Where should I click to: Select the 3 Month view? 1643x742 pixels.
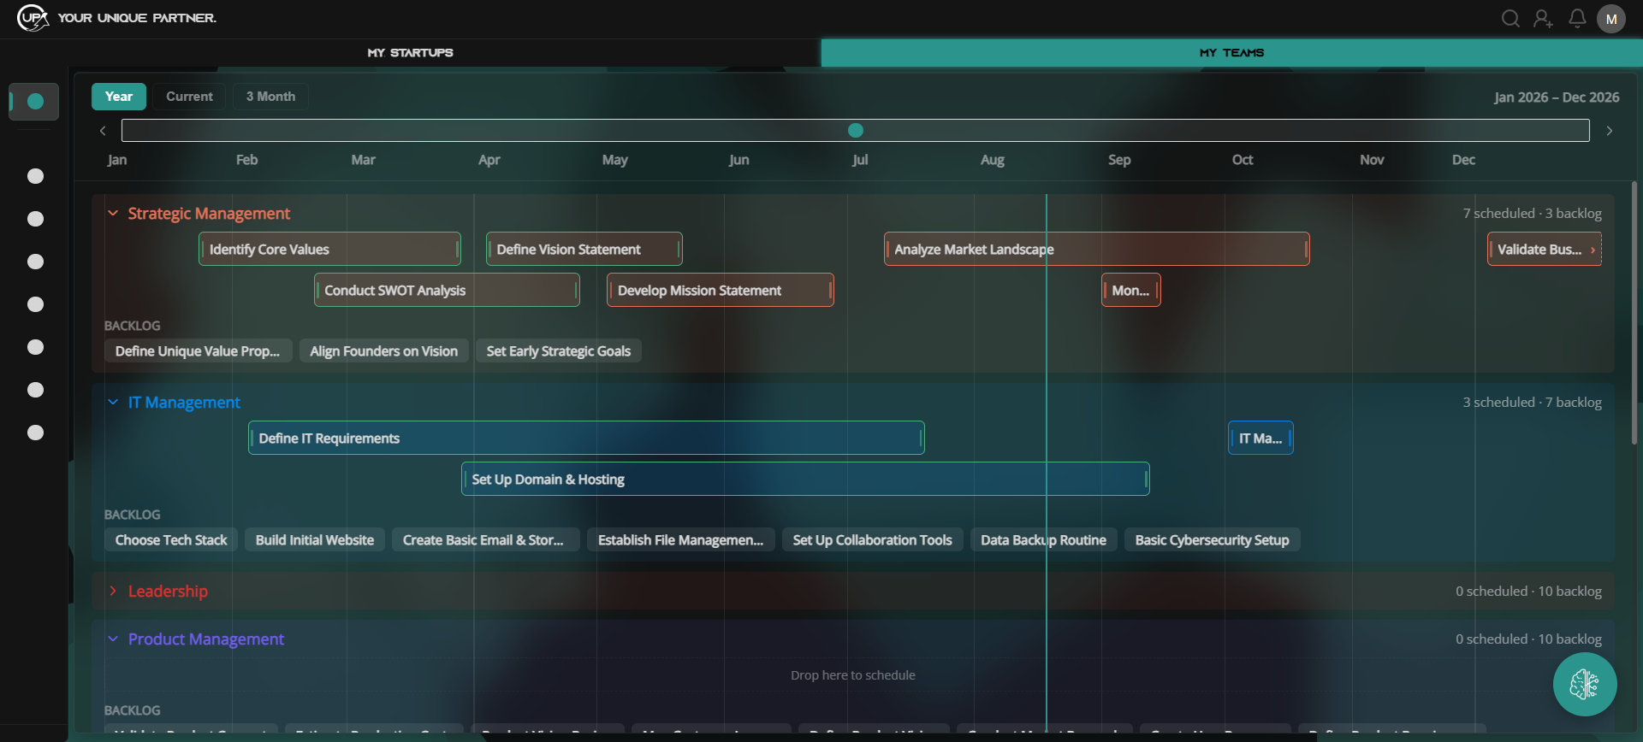pos(270,97)
